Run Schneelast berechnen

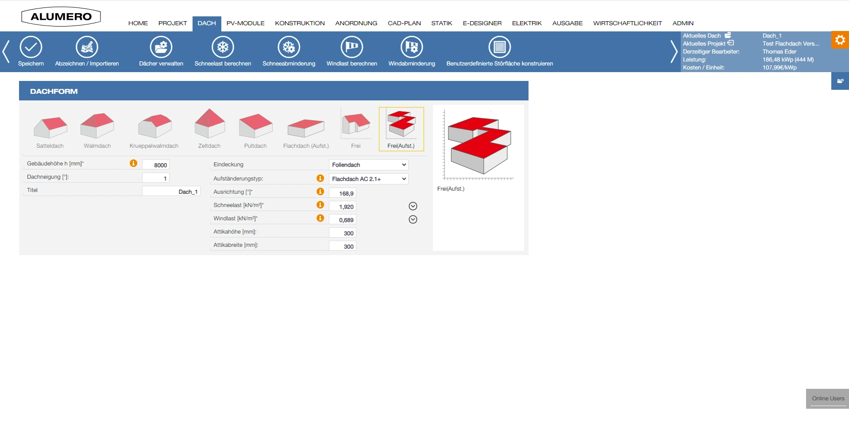[223, 47]
